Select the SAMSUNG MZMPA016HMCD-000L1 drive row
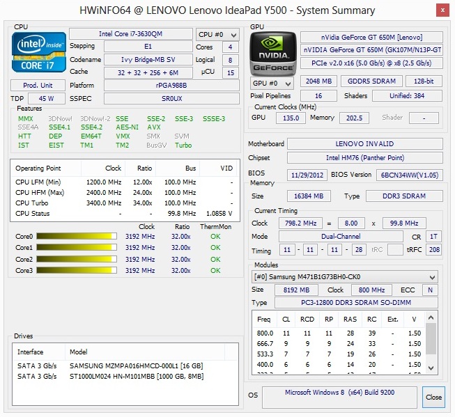The width and height of the screenshot is (455, 417). coord(125,366)
